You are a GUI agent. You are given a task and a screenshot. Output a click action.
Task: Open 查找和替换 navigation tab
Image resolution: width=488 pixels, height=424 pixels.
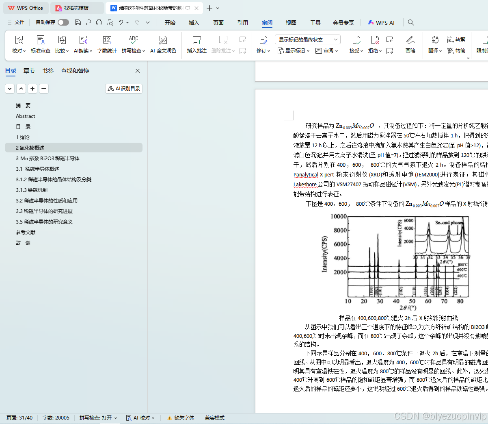click(75, 71)
